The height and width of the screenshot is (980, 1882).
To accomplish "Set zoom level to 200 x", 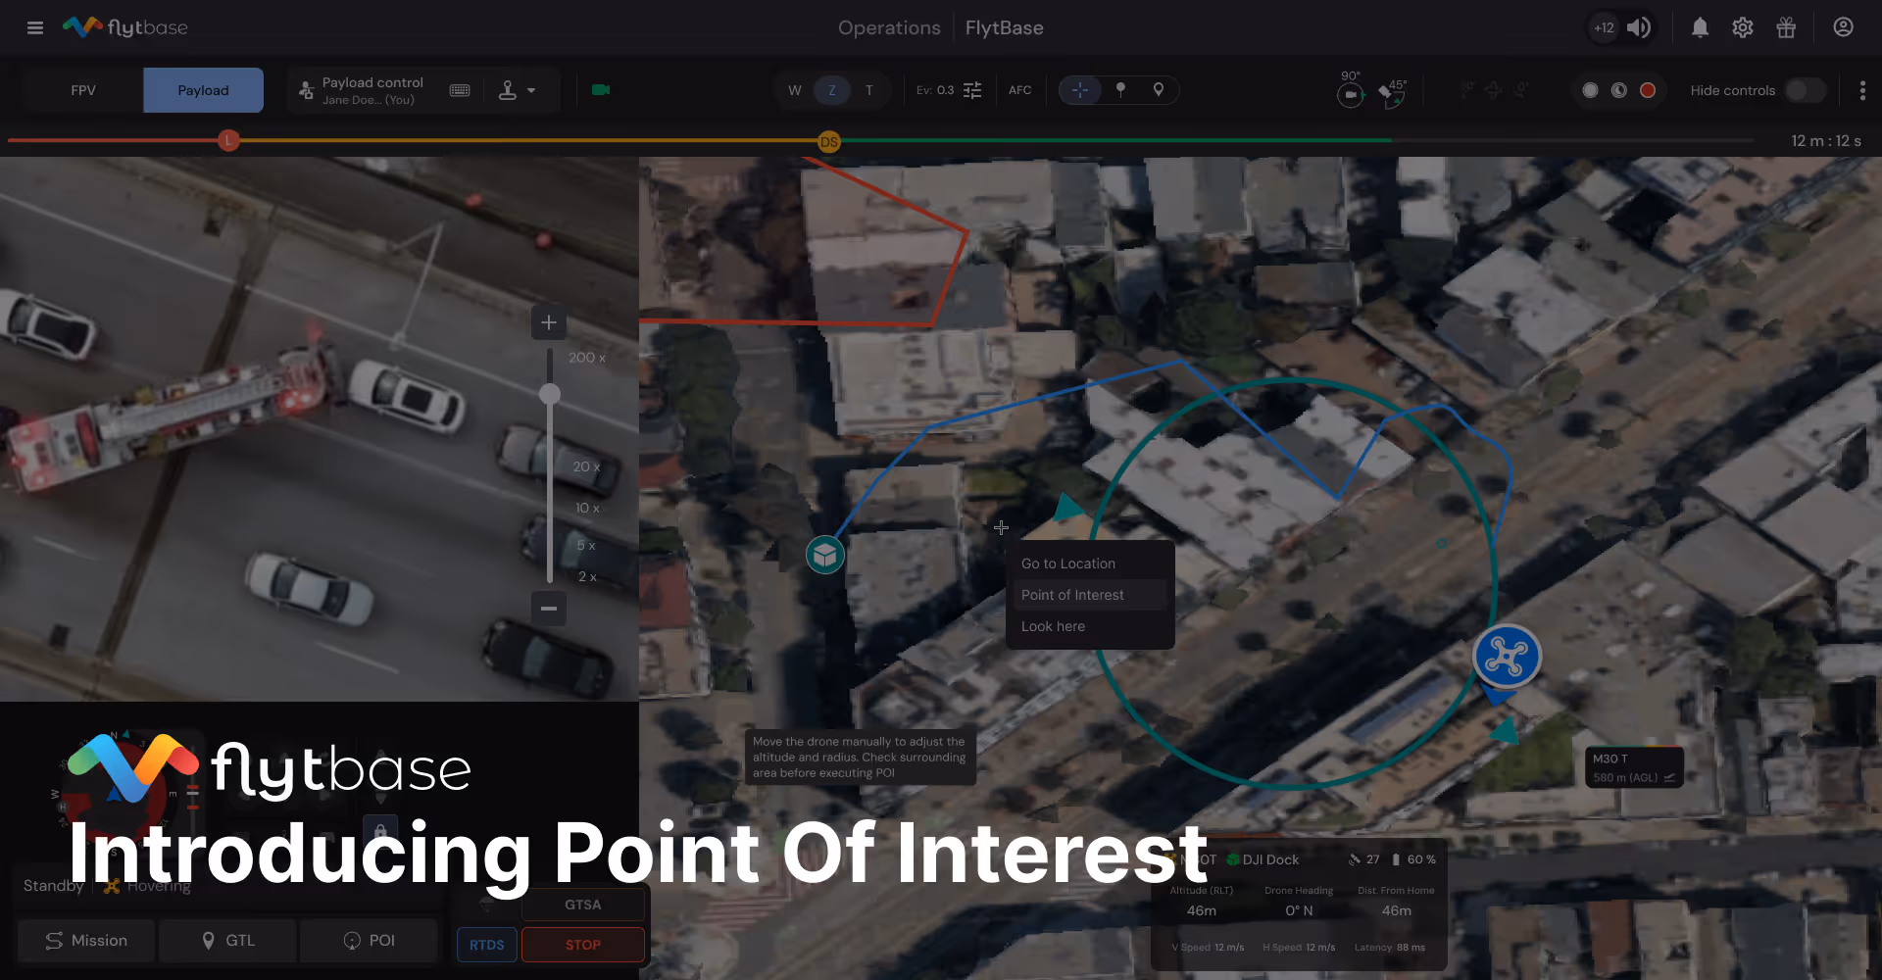I will coord(587,358).
